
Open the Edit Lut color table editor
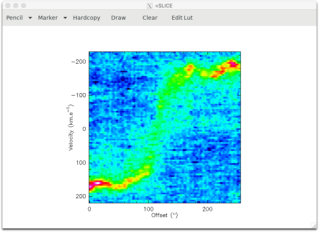[x=182, y=18]
